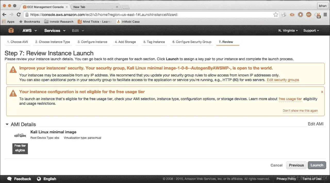Go to step 3 Configure Instance
Viewport: 330px width, 183px height.
tap(92, 42)
